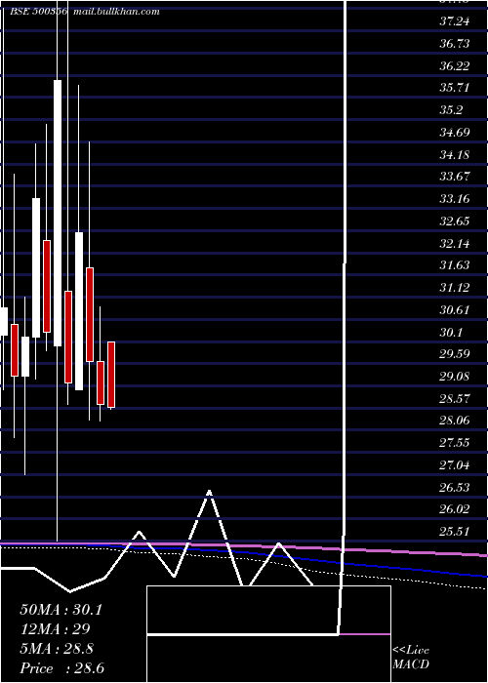Click the 25.51 price axis label

[455, 532]
